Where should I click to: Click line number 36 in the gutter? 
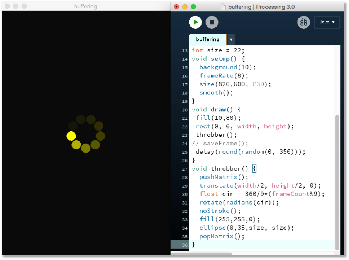[185, 245]
